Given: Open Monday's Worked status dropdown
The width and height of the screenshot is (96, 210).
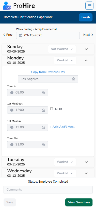Looking at the screenshot, I should click(x=65, y=60).
